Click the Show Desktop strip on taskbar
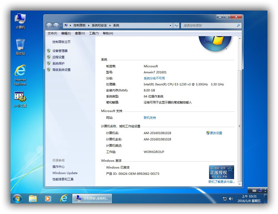Image resolution: width=278 pixels, height=214 pixels. tap(265, 198)
